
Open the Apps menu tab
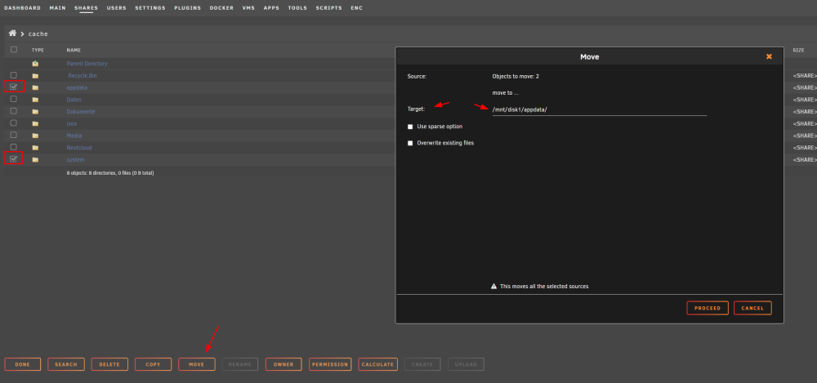click(x=271, y=8)
